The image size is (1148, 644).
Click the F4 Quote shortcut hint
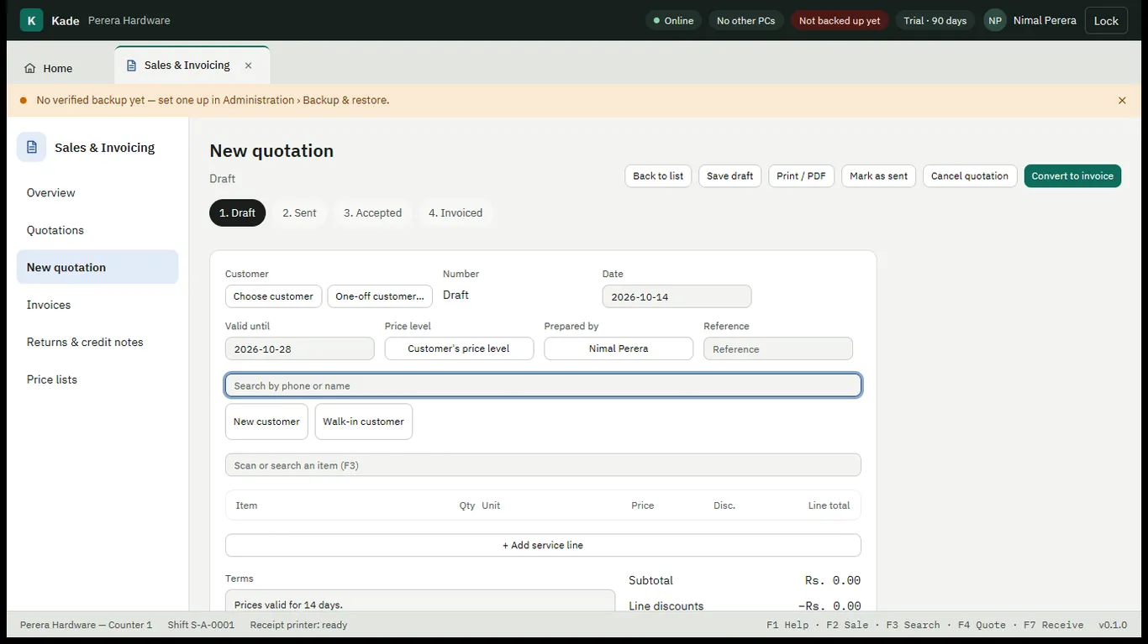982,625
